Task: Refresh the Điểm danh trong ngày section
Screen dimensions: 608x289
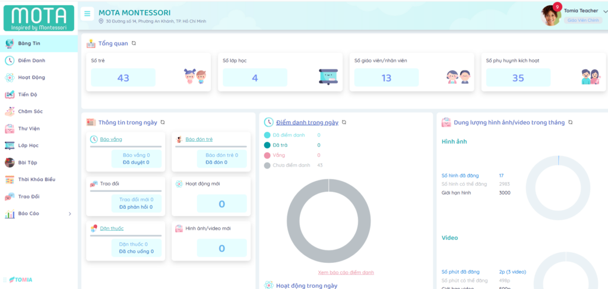Action: (344, 122)
